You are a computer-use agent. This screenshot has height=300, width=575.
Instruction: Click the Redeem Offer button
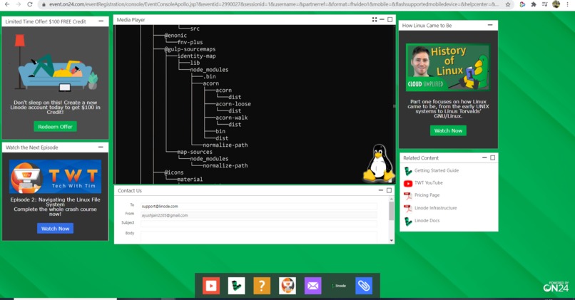pyautogui.click(x=55, y=126)
